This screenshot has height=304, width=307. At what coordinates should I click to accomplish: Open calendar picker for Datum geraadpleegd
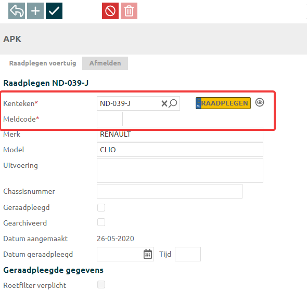click(148, 254)
